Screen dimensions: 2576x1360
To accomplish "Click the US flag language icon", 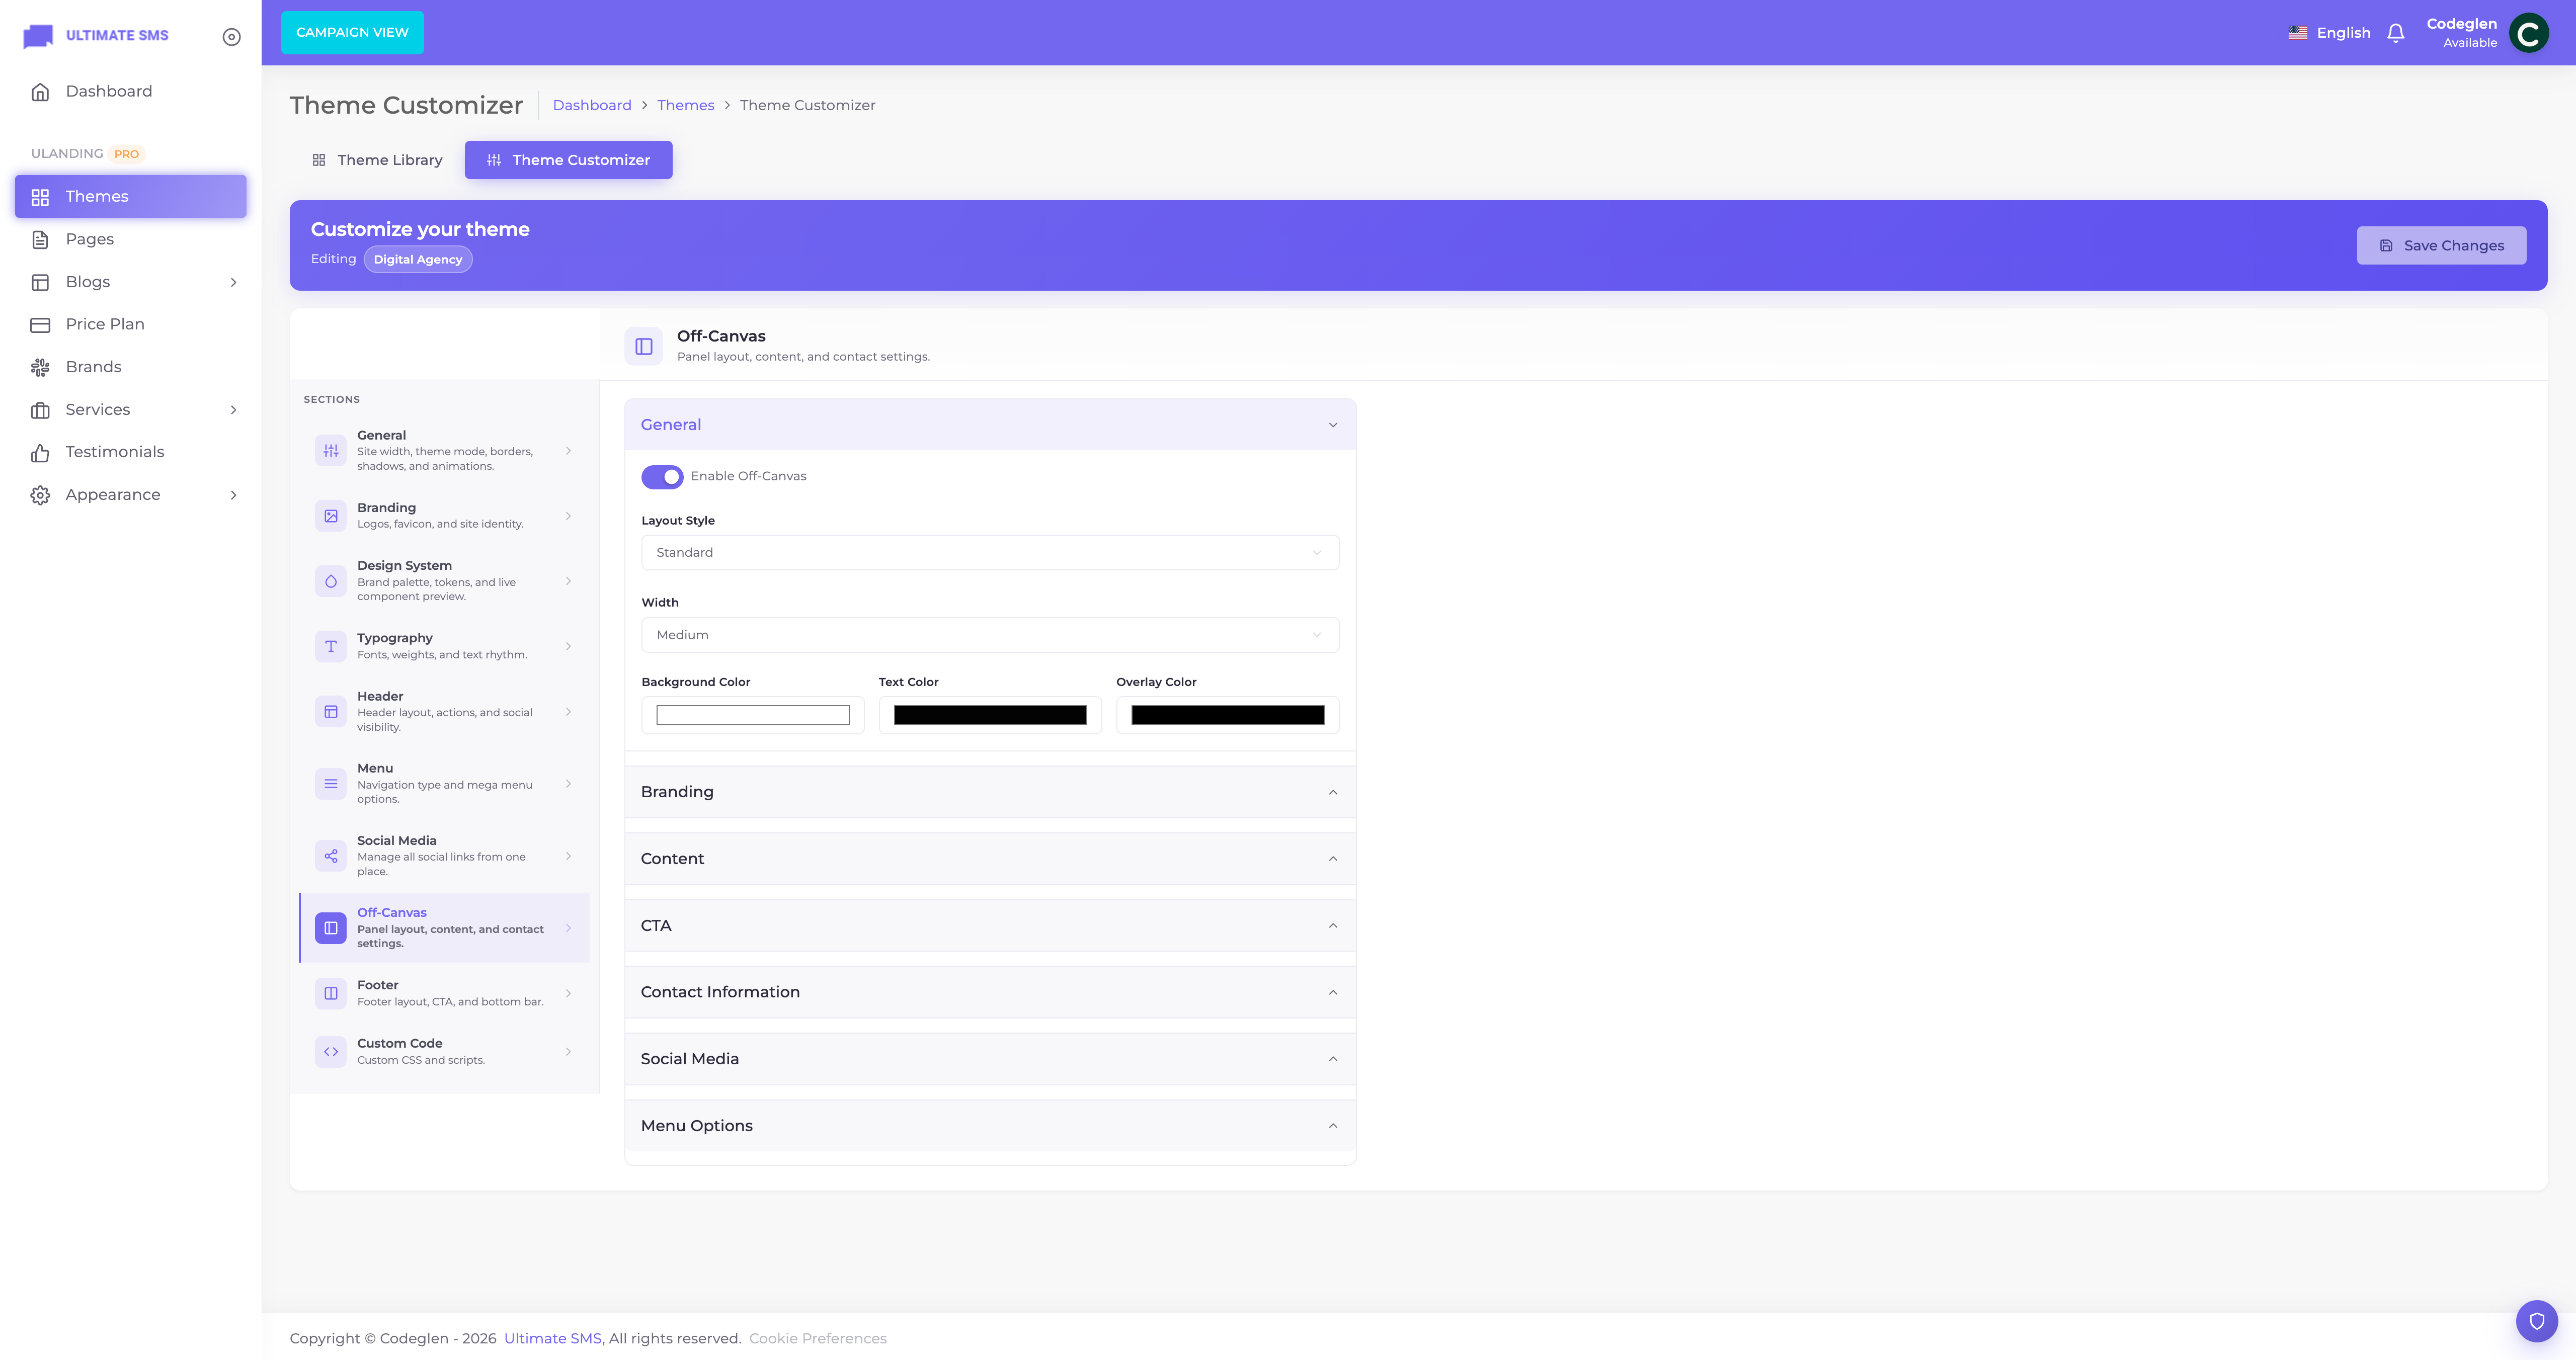I will coord(2298,33).
